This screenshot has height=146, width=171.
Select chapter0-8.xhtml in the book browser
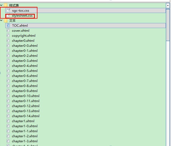[25, 86]
